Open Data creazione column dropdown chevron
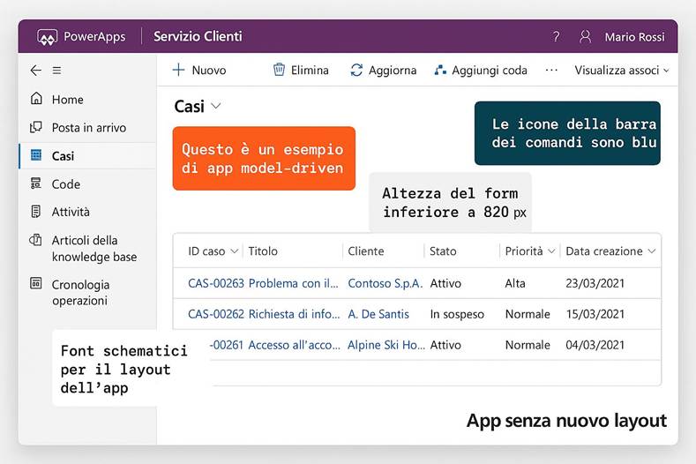Viewport: 696px width, 464px height. tap(652, 251)
